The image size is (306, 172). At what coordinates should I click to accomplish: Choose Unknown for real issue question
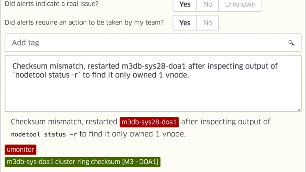240,5
